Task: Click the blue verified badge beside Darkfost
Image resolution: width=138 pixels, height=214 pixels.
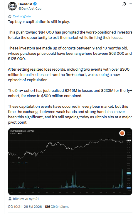Action: [x=35, y=4]
